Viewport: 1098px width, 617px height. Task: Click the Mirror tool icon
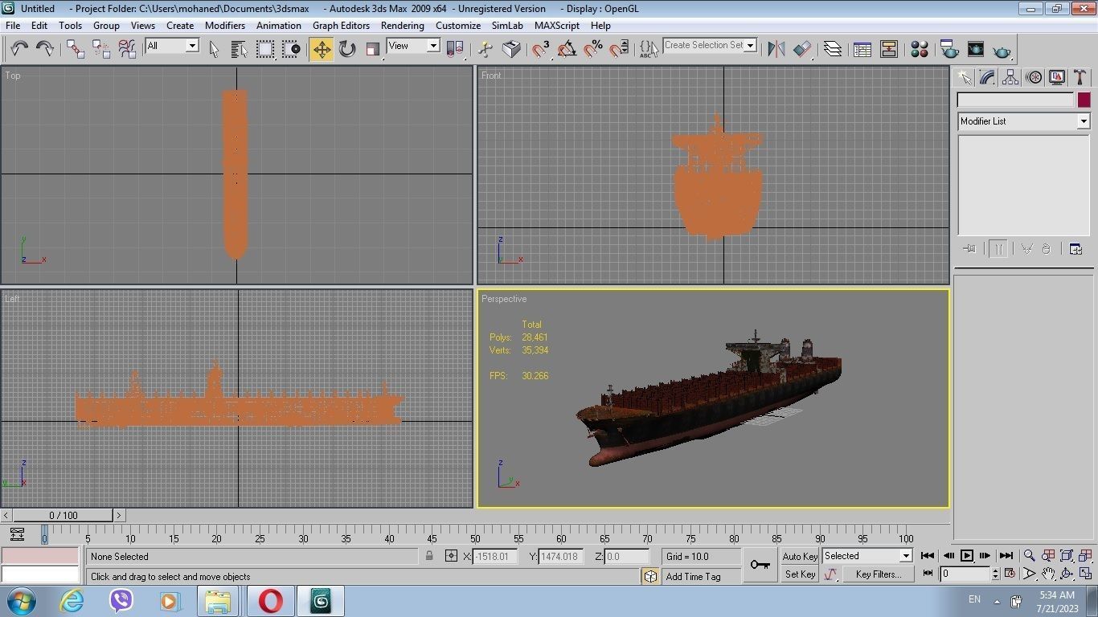776,49
